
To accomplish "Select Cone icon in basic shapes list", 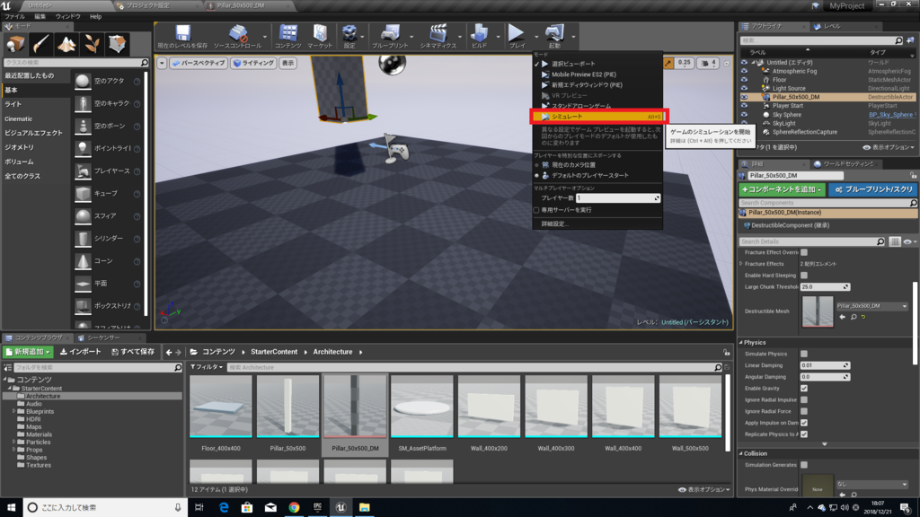I will click(x=83, y=261).
